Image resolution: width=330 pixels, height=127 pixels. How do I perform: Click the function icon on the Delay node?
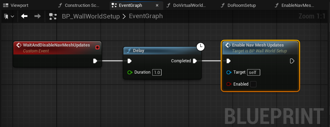129,51
